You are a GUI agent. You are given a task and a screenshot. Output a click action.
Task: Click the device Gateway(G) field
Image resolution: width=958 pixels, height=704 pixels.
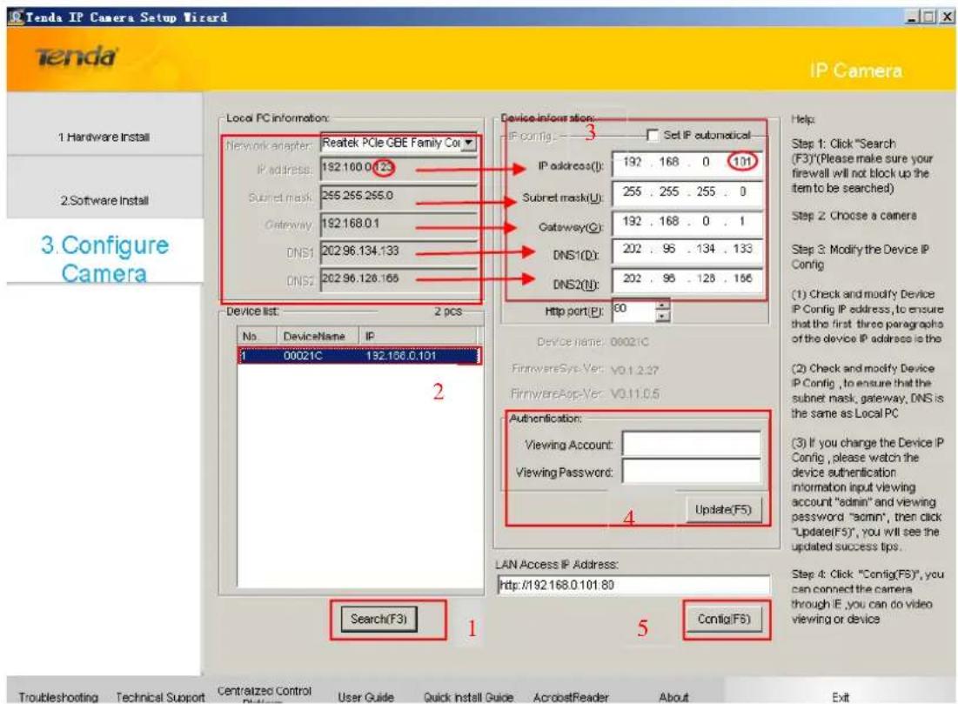click(x=687, y=222)
